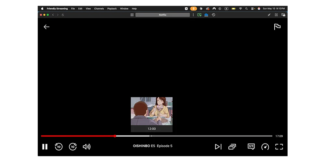Open the Channels menu
This screenshot has width=325, height=162.
99,9
